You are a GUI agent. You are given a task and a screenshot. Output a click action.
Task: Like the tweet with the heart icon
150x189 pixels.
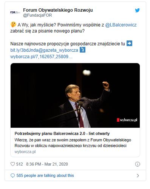point(12,164)
